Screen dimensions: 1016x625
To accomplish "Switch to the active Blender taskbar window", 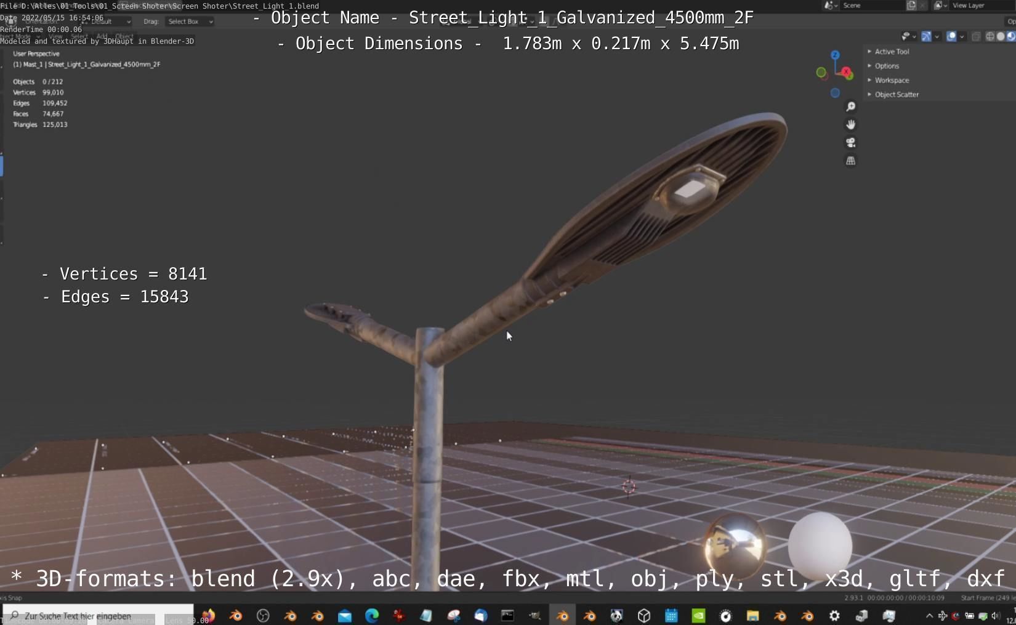I will (x=562, y=615).
